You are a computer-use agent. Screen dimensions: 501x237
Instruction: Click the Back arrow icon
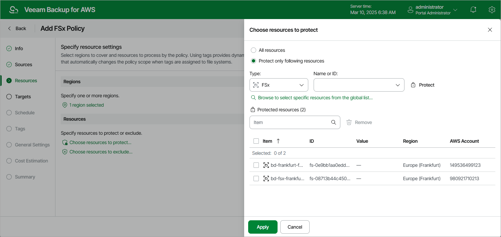(x=10, y=28)
